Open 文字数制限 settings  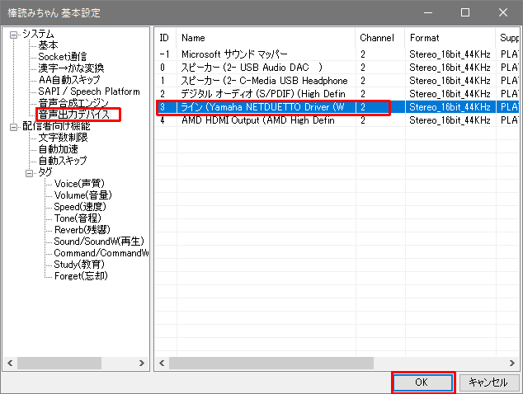[63, 138]
